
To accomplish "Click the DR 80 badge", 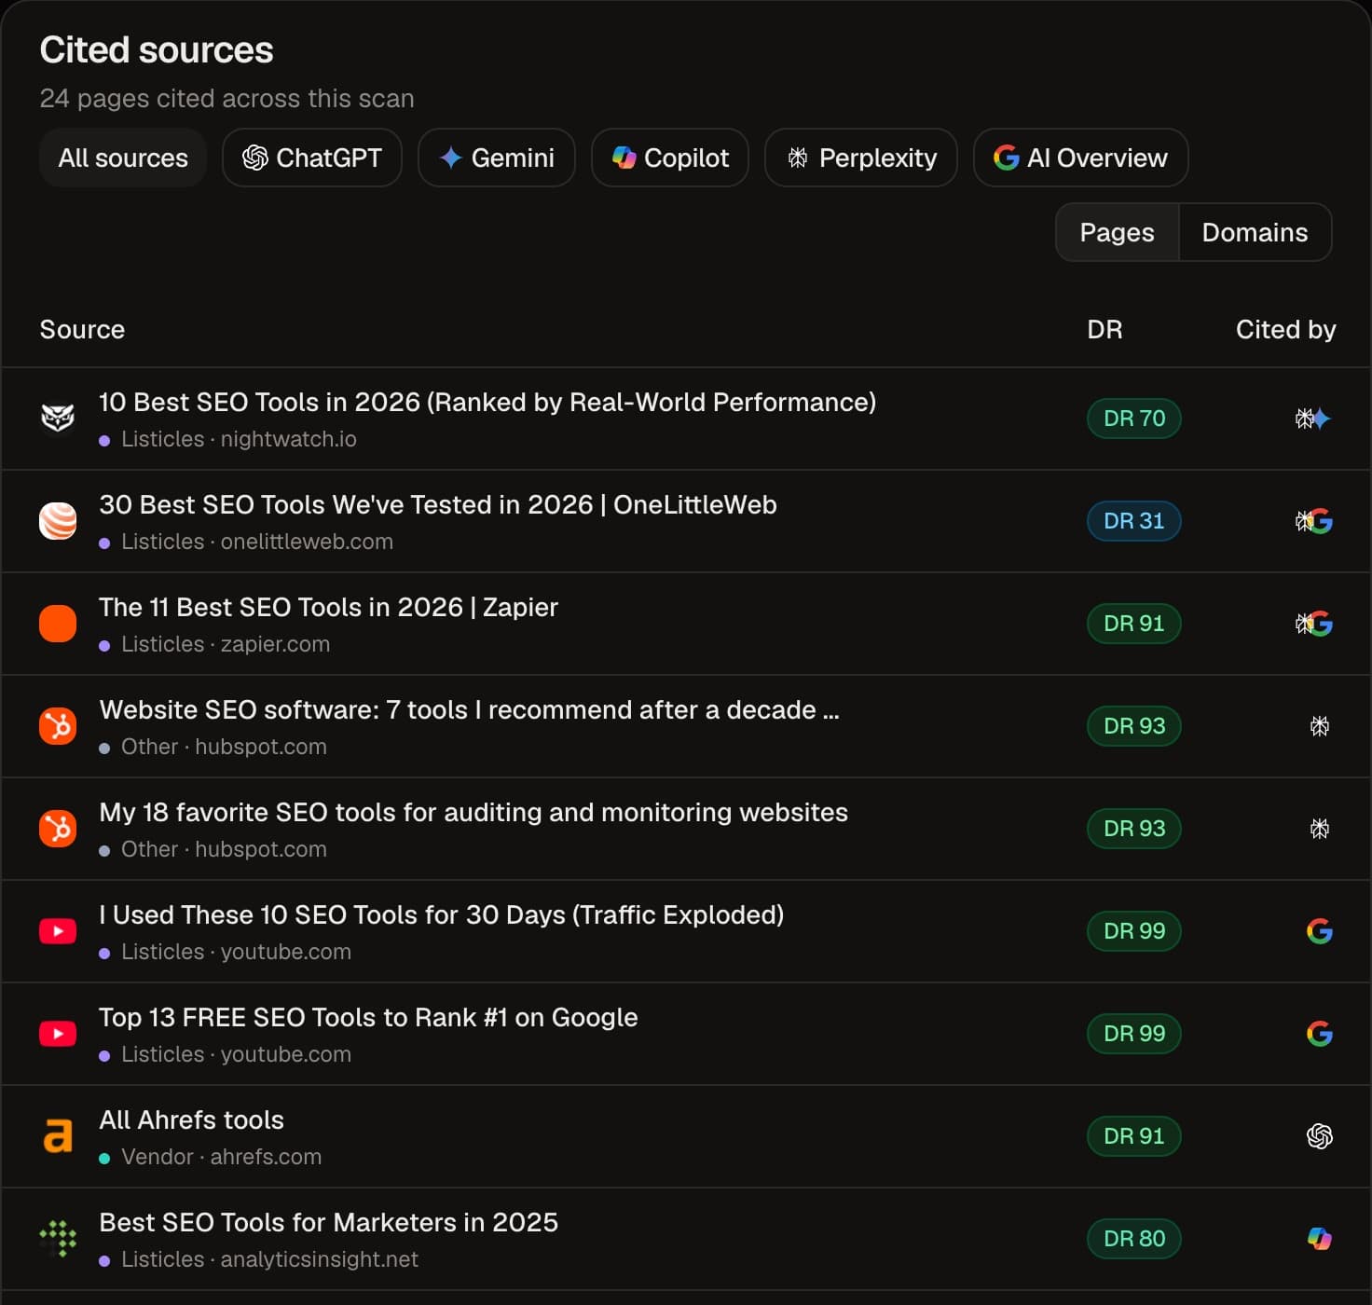I will pyautogui.click(x=1134, y=1239).
